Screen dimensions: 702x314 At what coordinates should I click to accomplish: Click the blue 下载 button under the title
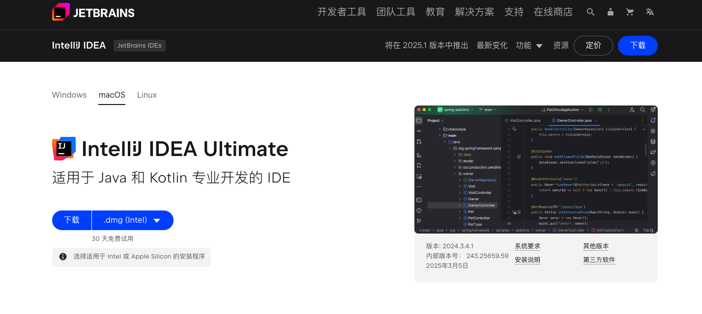pos(72,220)
